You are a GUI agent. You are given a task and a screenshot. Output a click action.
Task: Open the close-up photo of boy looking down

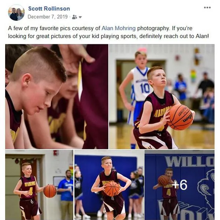[x=57, y=96]
